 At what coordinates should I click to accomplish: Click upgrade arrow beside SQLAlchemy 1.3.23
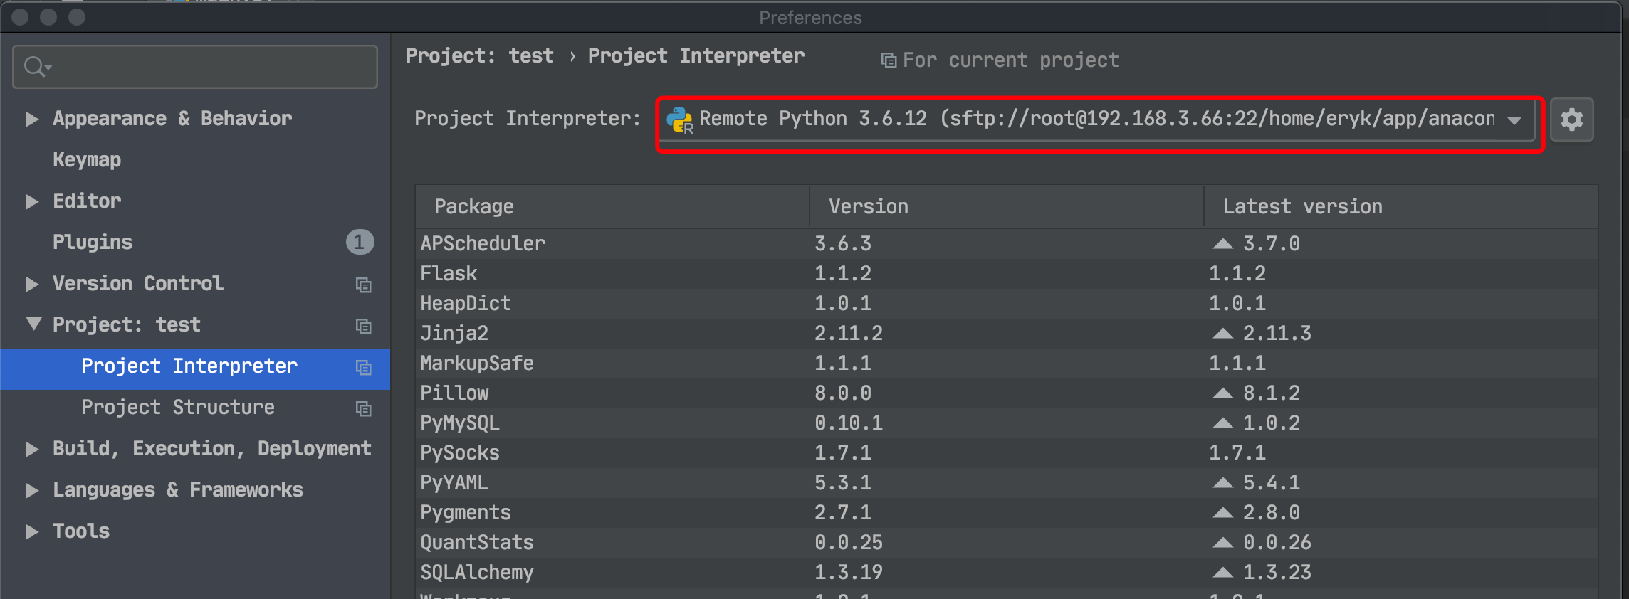tap(1222, 573)
